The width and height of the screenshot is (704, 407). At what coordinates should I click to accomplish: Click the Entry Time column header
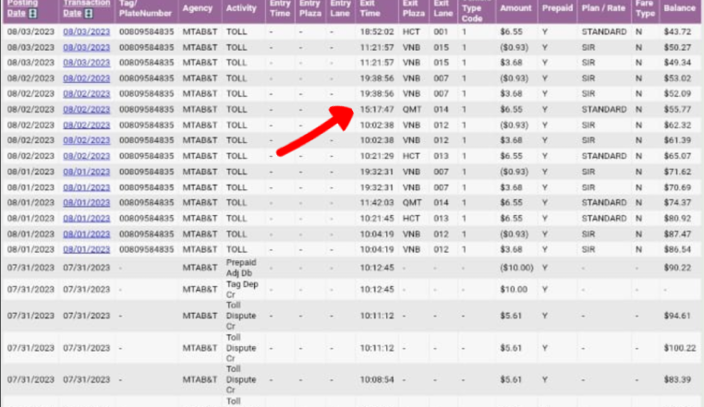(x=280, y=8)
